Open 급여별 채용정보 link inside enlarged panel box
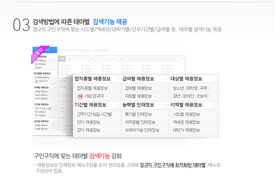Screen dimensions: 275x196 coord(138,88)
